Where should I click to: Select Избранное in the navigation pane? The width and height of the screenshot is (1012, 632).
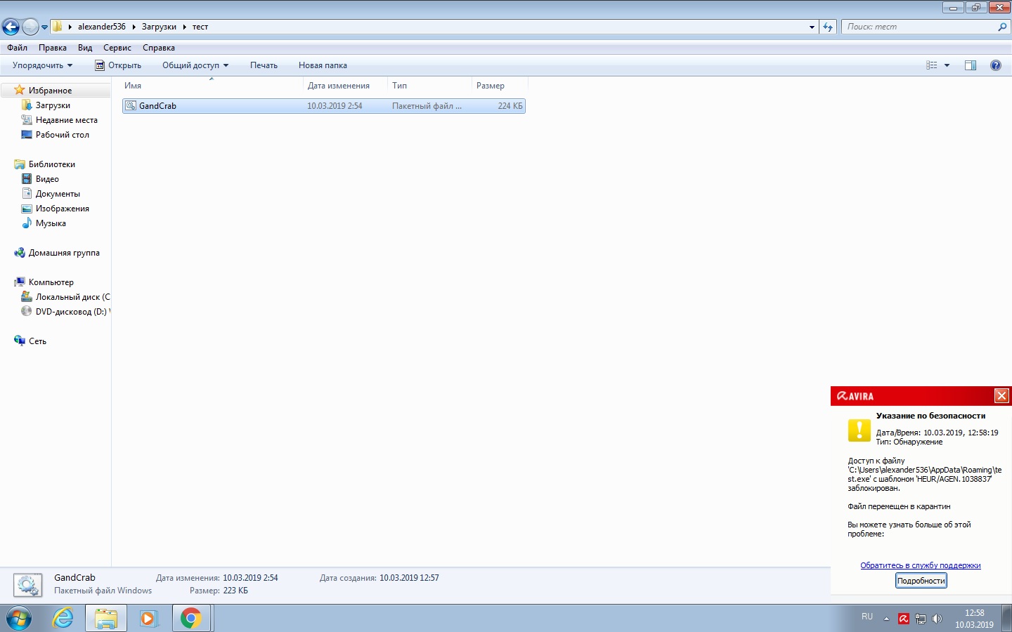[x=50, y=91]
